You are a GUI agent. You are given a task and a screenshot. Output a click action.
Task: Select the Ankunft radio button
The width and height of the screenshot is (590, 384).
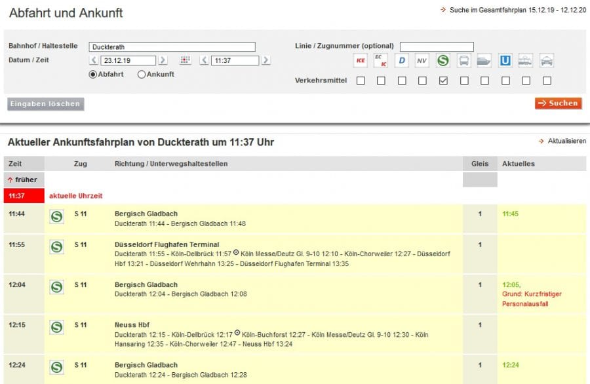(x=142, y=75)
